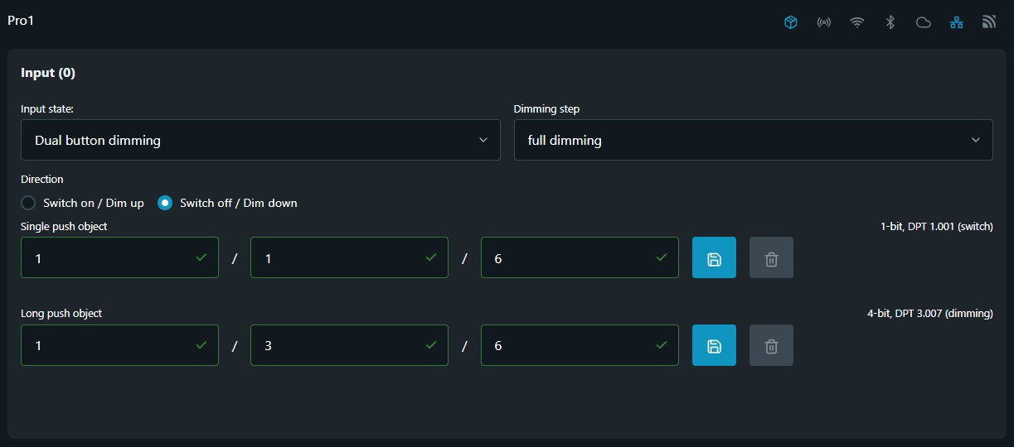This screenshot has height=447, width=1014.
Task: Click the Bluetooth icon in header
Action: (x=890, y=22)
